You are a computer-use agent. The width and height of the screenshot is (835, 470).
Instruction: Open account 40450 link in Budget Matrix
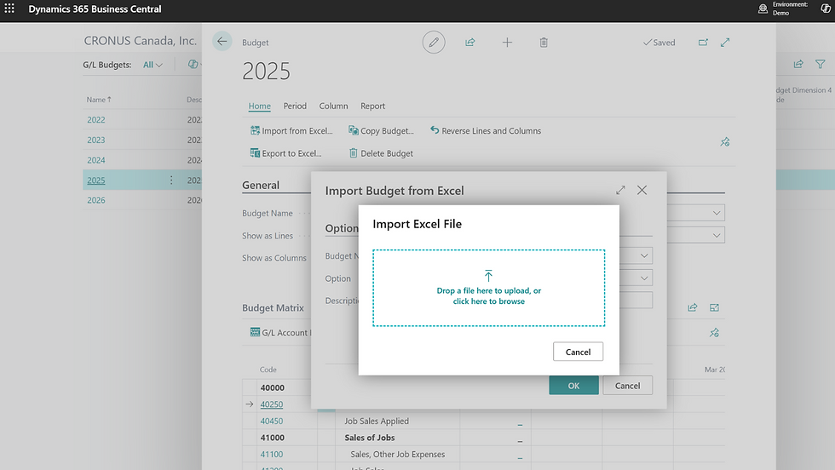(x=272, y=421)
